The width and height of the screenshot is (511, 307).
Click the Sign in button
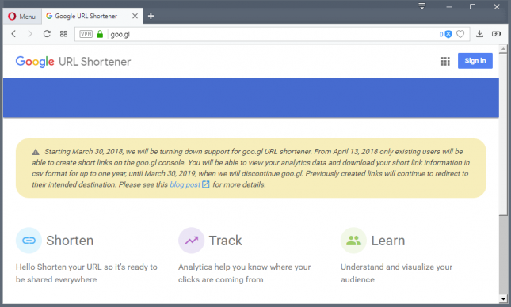click(475, 61)
